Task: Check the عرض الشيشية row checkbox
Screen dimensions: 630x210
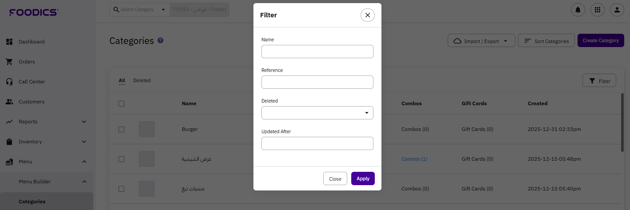Action: tap(121, 159)
